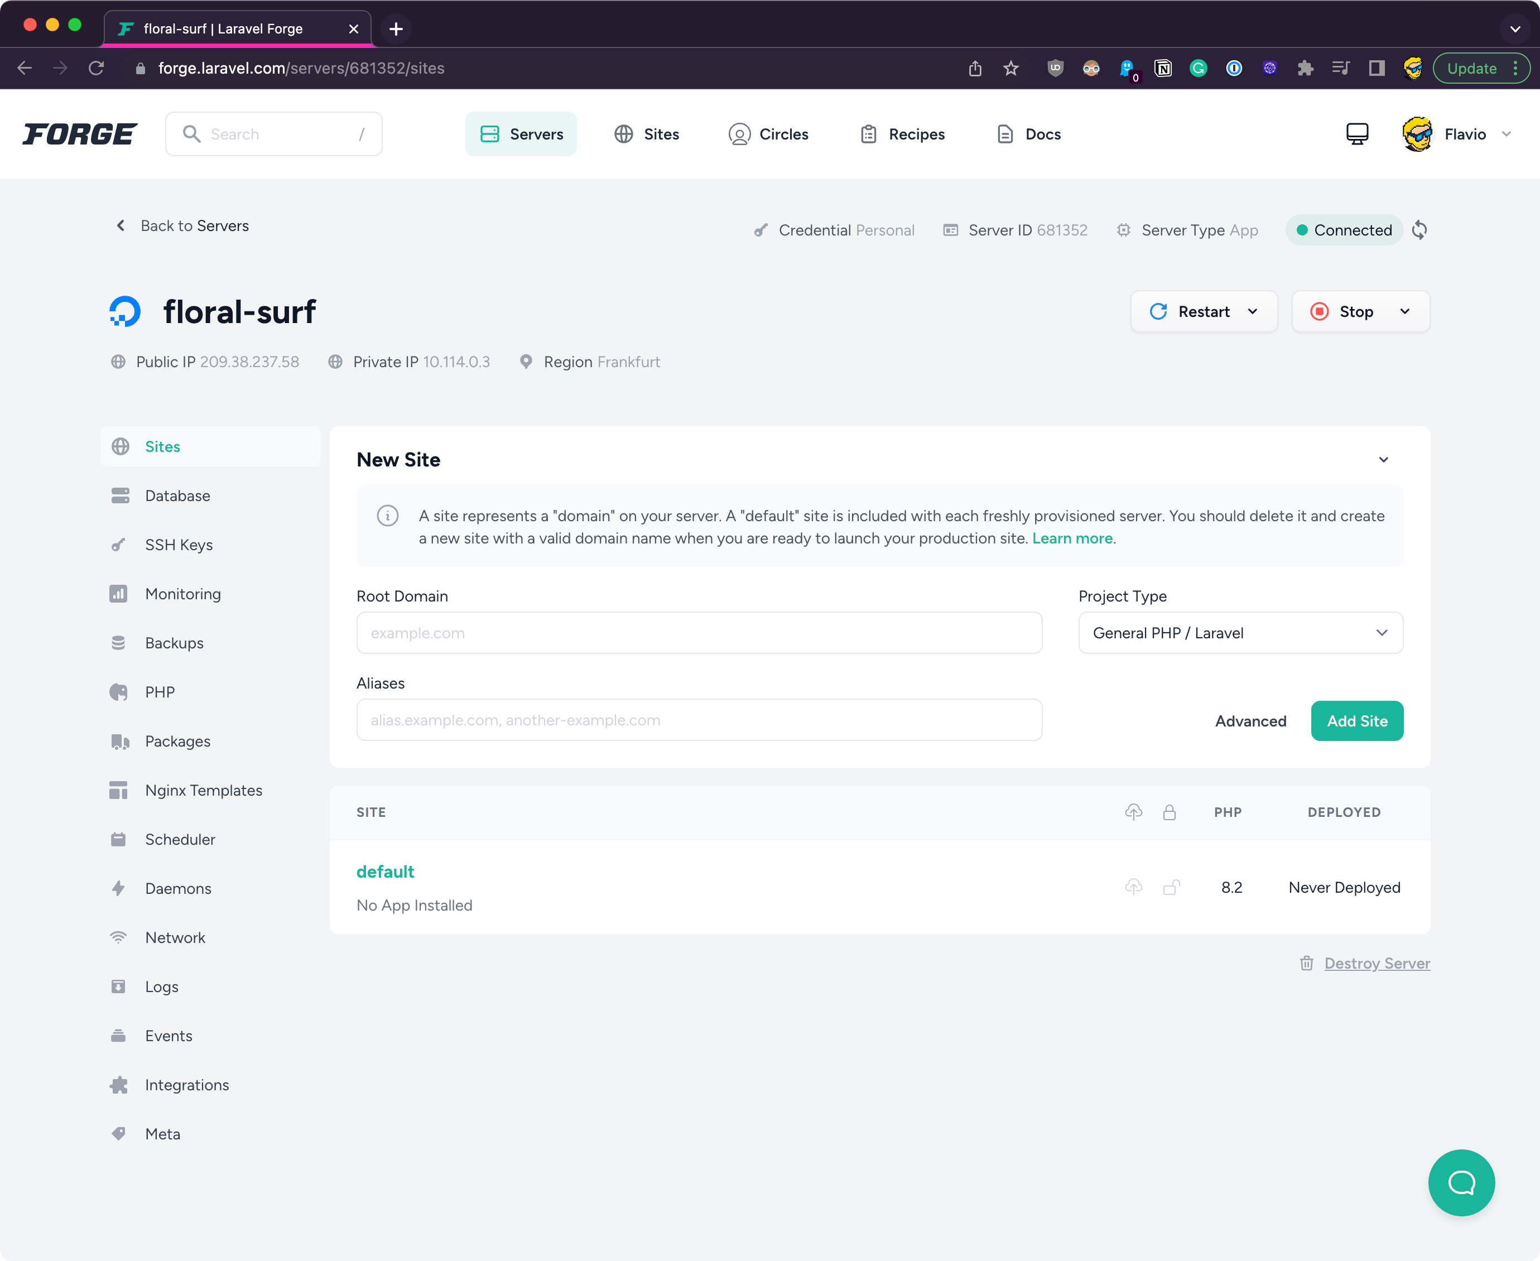
Task: Click the Destroy Server link
Action: click(x=1377, y=963)
